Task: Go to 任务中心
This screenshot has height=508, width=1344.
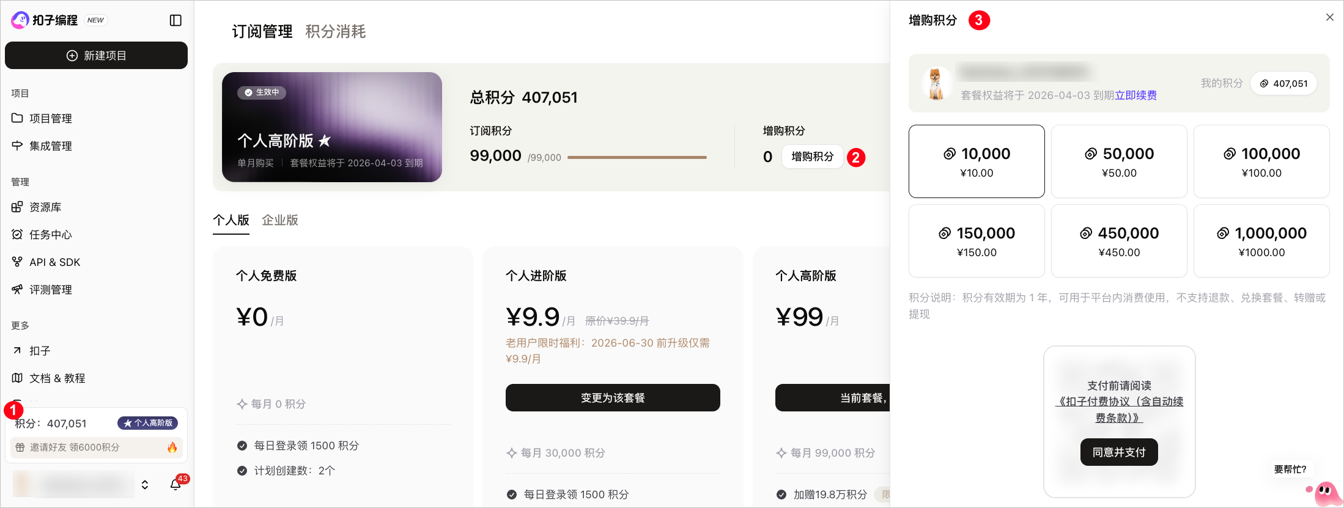Action: pos(50,235)
